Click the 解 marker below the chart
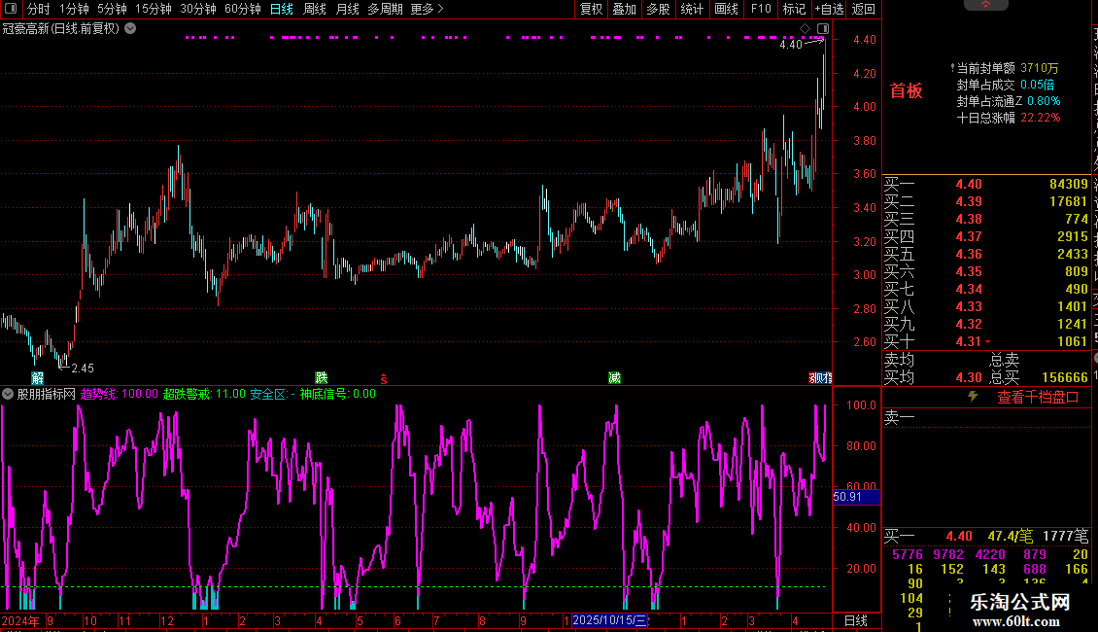This screenshot has height=632, width=1098. pos(37,377)
